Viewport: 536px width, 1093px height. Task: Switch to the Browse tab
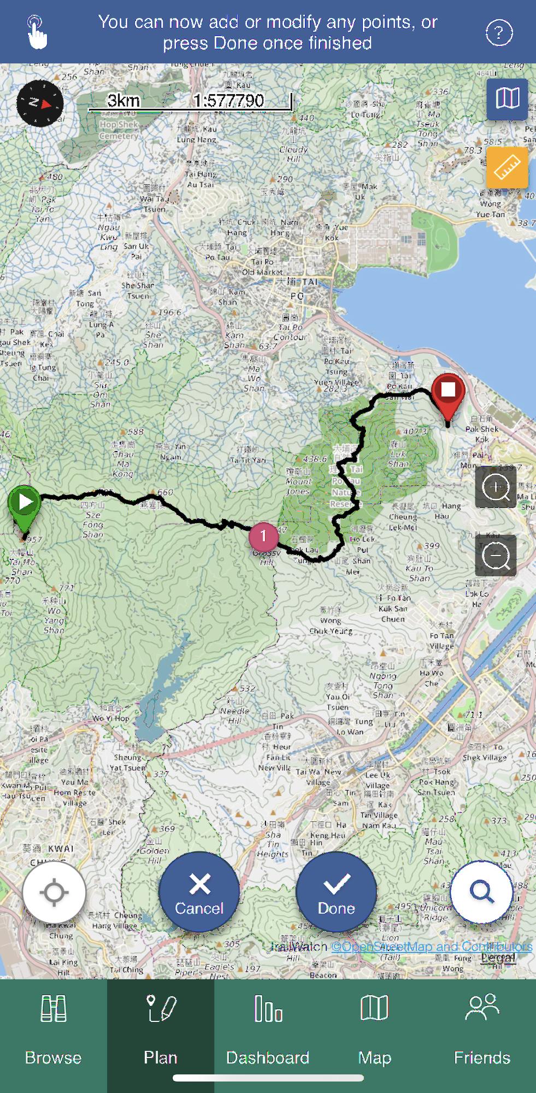[x=54, y=1030]
